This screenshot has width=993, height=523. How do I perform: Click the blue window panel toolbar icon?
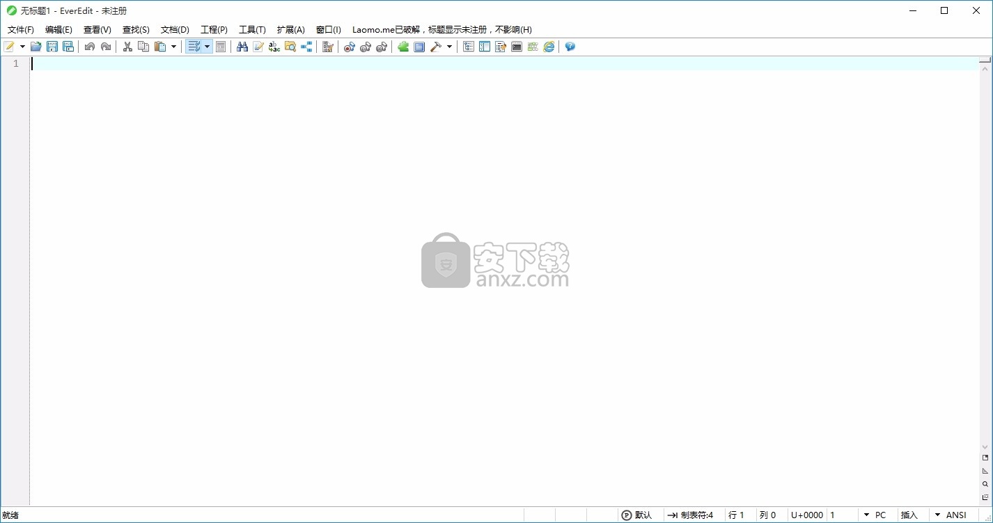coord(419,47)
